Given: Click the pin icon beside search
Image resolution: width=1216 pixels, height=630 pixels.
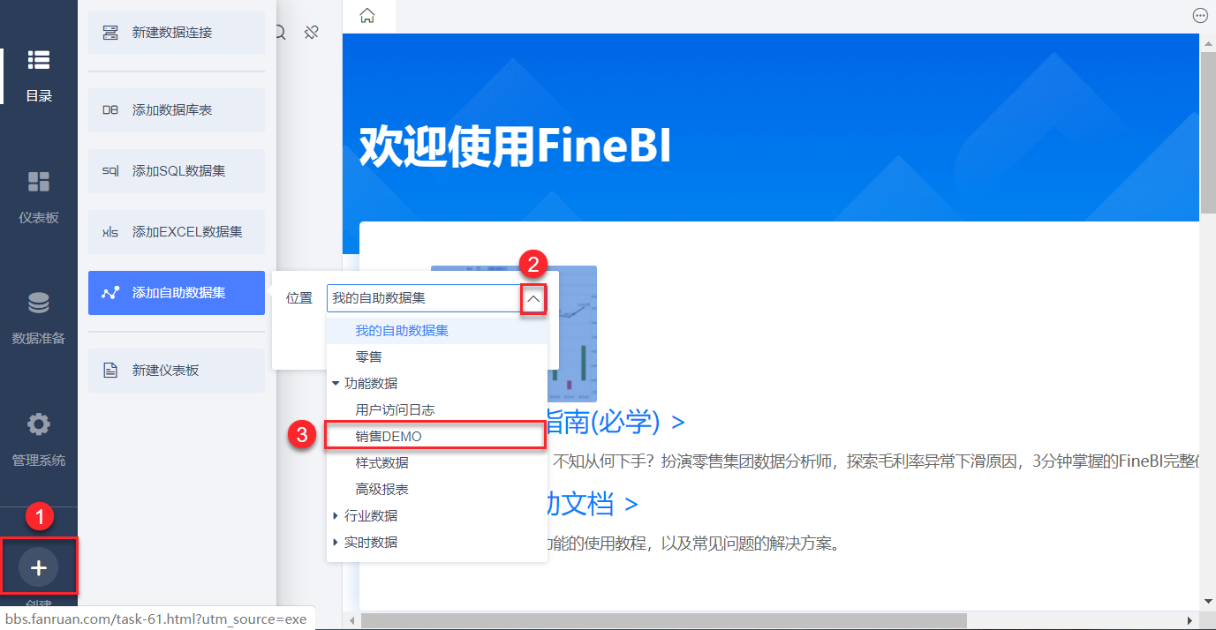Looking at the screenshot, I should (311, 33).
